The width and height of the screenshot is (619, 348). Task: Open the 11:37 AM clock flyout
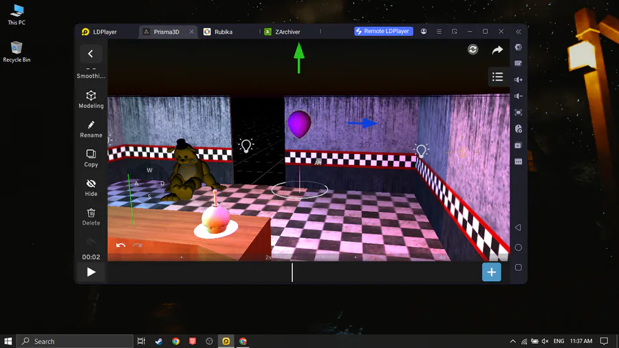tap(581, 341)
